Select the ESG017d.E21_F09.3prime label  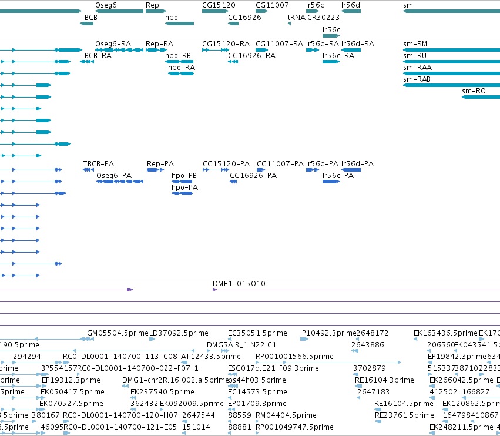tap(273, 368)
